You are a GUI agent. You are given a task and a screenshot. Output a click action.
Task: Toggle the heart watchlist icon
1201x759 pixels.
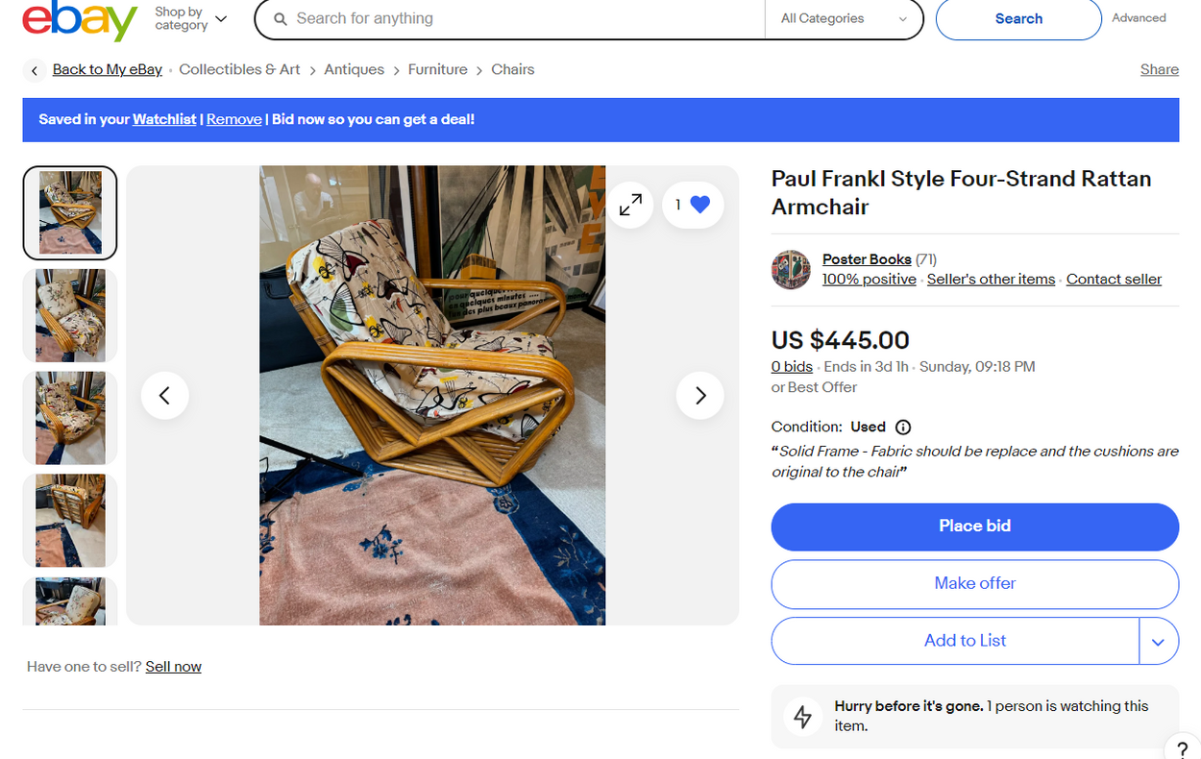click(699, 205)
